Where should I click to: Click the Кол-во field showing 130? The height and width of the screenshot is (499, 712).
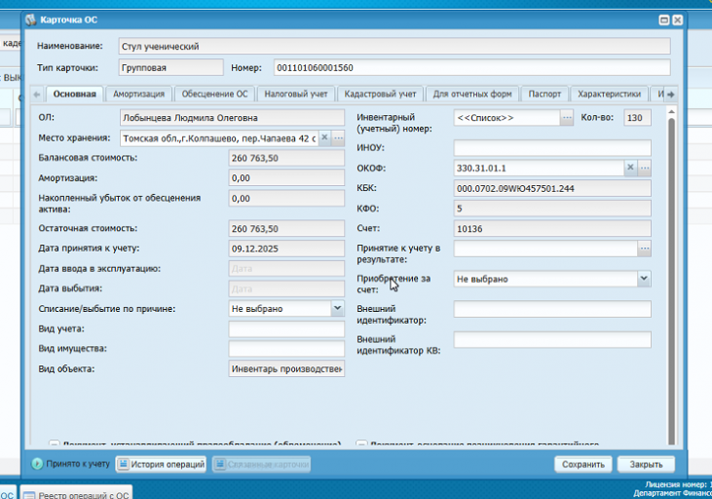[637, 118]
